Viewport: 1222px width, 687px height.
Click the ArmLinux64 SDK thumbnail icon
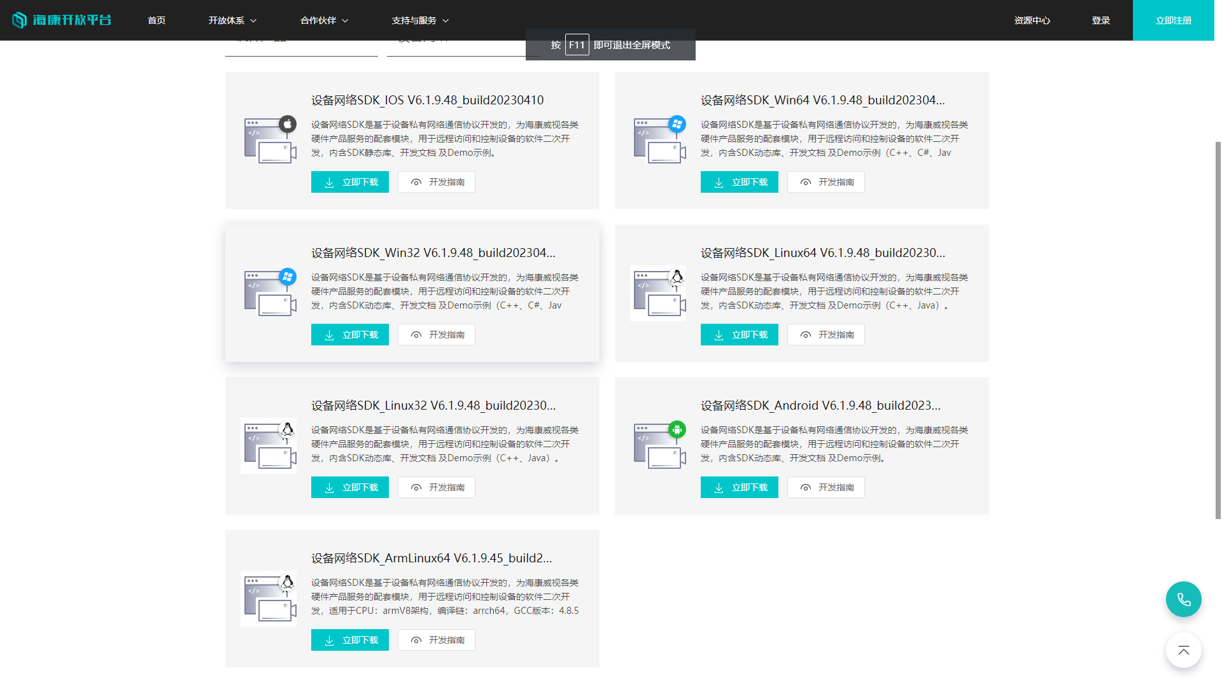[x=270, y=598]
